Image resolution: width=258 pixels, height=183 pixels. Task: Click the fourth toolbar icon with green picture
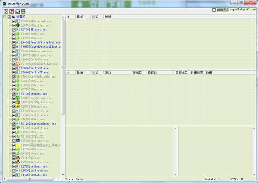pos(23,11)
